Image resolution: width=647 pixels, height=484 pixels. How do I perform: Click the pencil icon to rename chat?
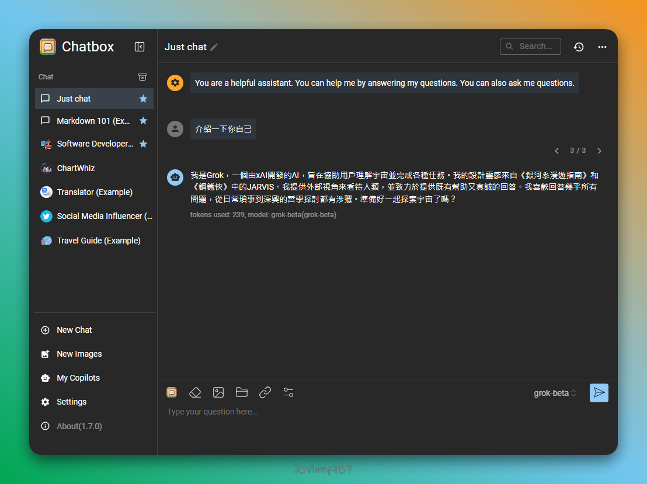point(214,47)
